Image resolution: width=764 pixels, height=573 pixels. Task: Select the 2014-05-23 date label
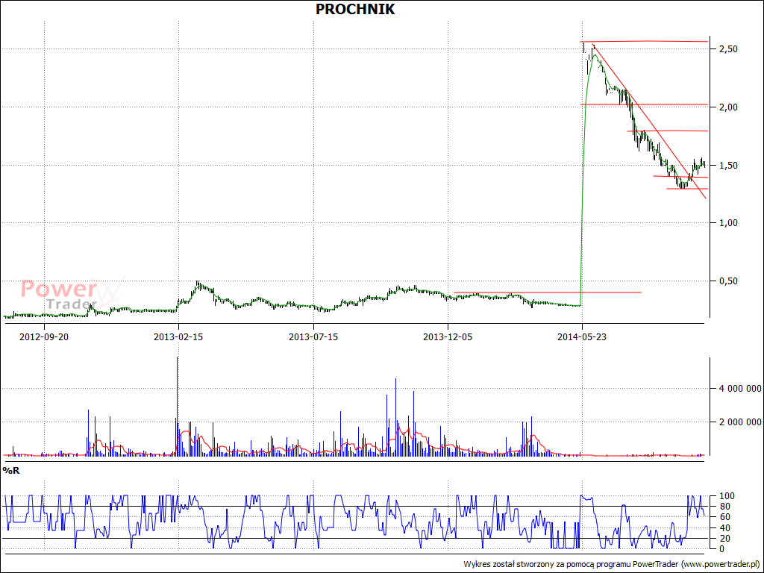pyautogui.click(x=582, y=336)
